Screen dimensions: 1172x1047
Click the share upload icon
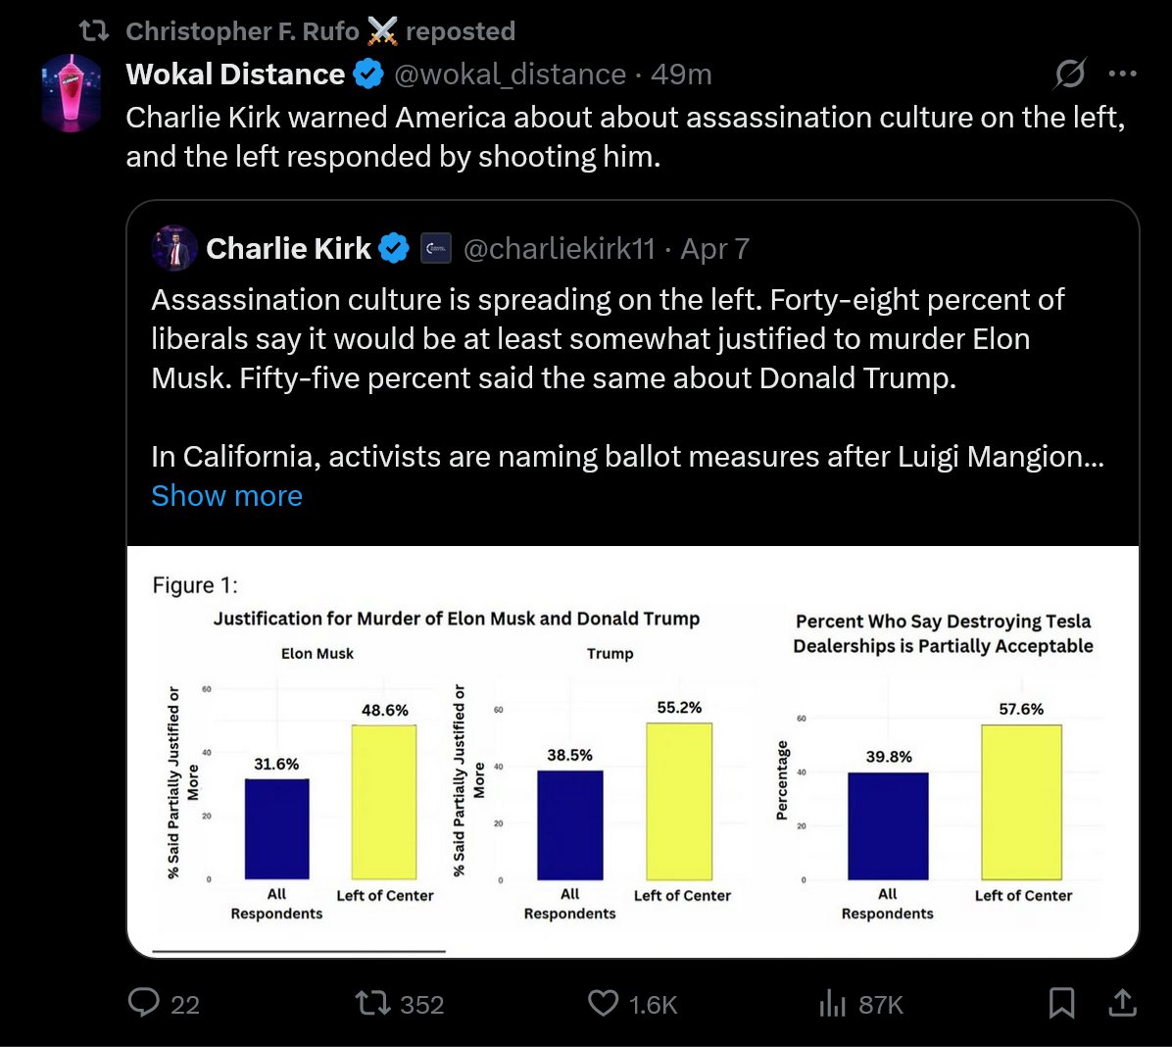click(1122, 1003)
